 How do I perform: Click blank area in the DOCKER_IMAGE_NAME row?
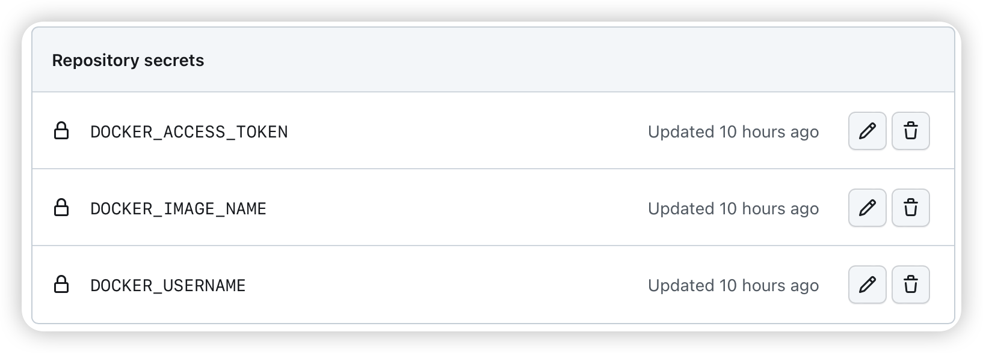pyautogui.click(x=457, y=209)
